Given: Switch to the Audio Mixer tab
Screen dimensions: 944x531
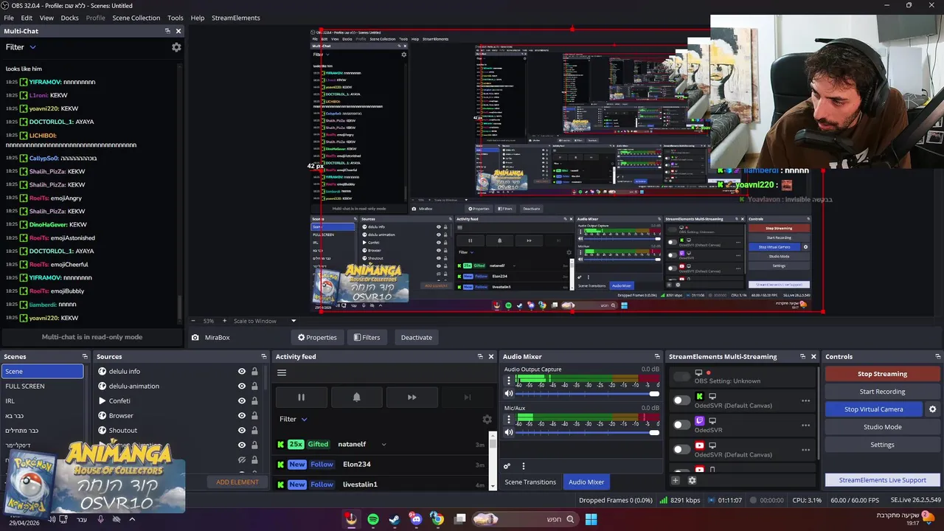Looking at the screenshot, I should coord(586,482).
